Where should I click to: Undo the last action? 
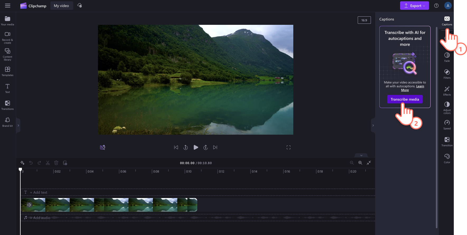click(31, 163)
